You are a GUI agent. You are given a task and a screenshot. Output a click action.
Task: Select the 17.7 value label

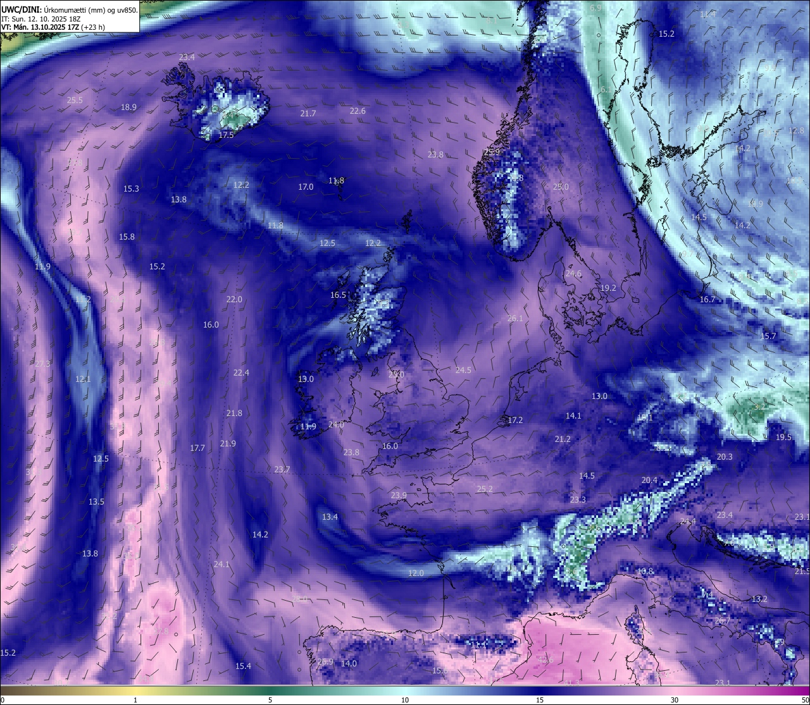click(197, 448)
